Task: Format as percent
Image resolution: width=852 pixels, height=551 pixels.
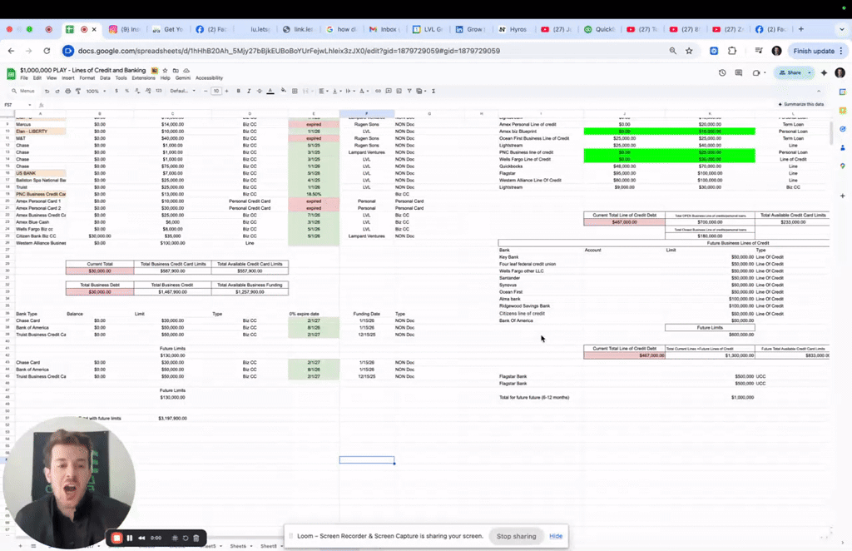Action: coord(127,92)
